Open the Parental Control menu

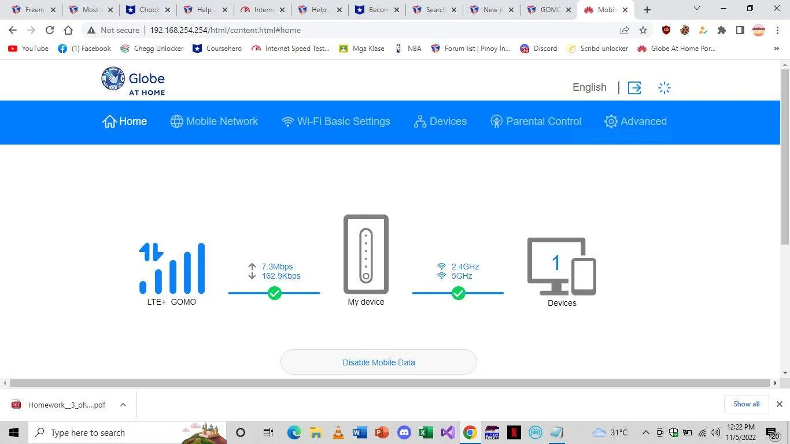pyautogui.click(x=536, y=121)
